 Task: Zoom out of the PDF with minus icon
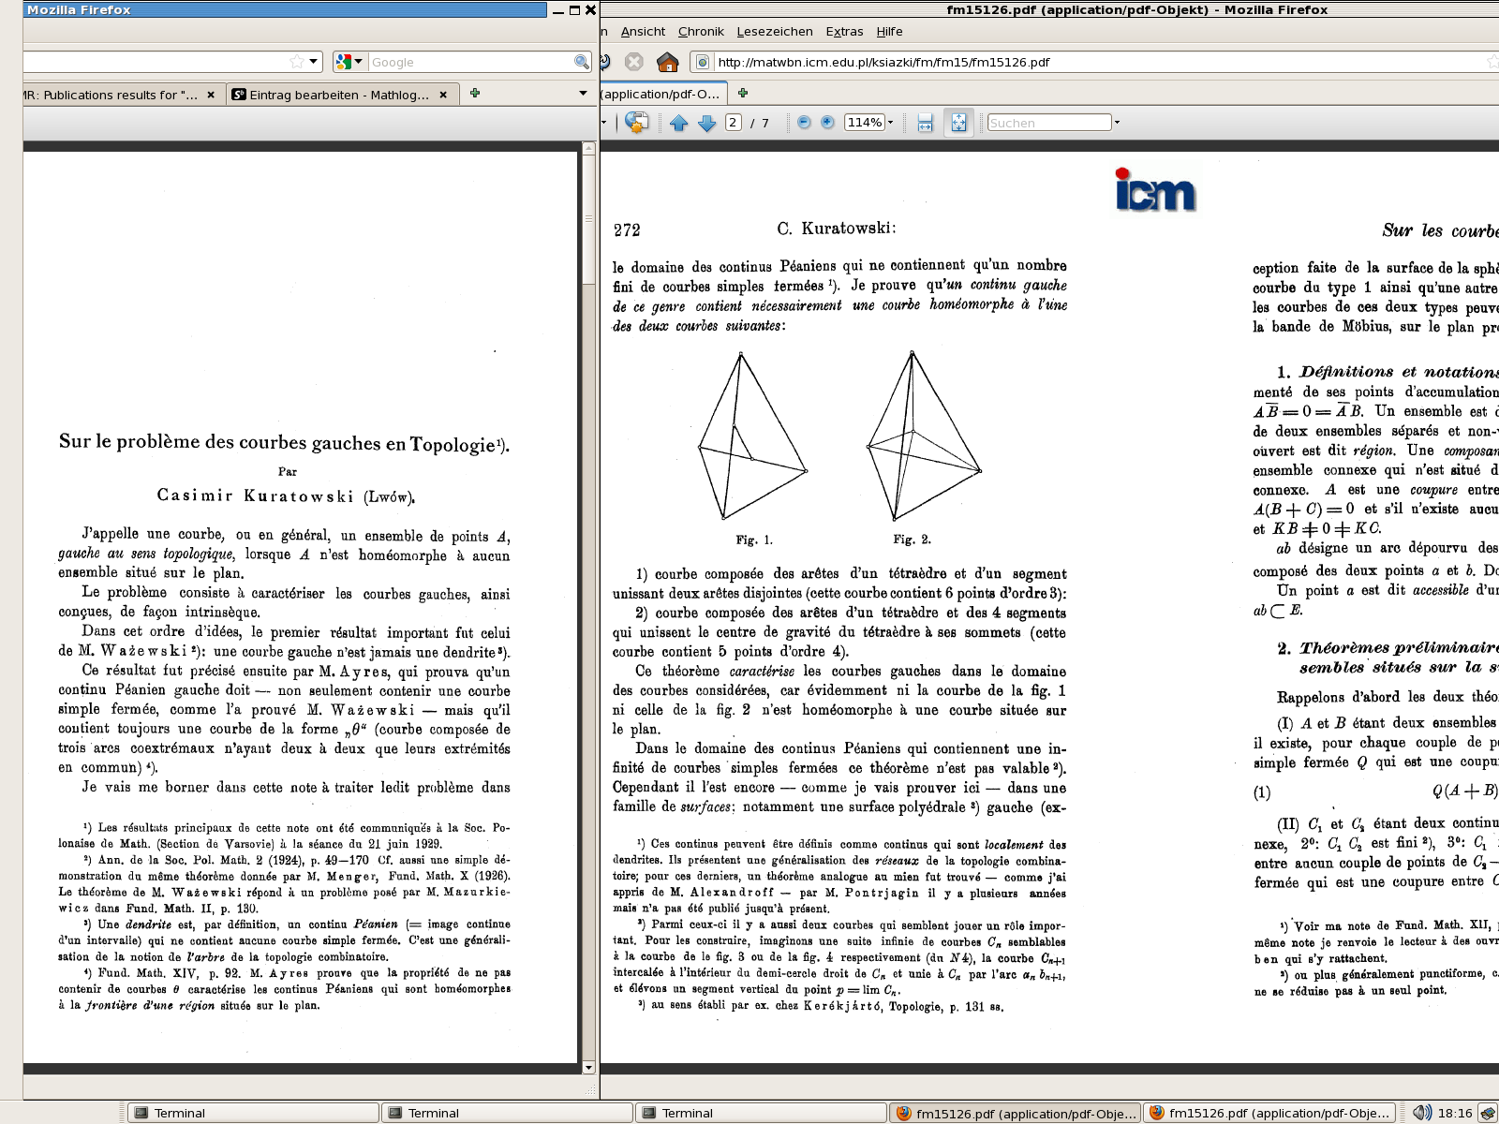tap(804, 123)
